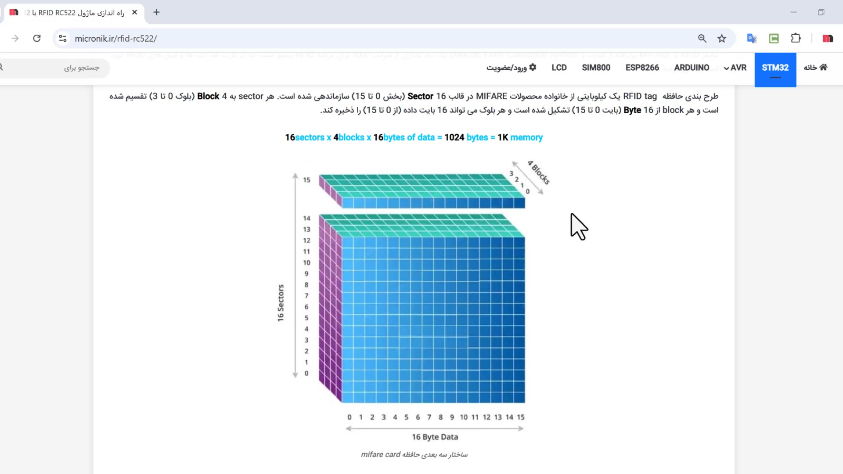This screenshot has height=474, width=843.
Task: Select the SIM800 menu link
Action: (596, 68)
